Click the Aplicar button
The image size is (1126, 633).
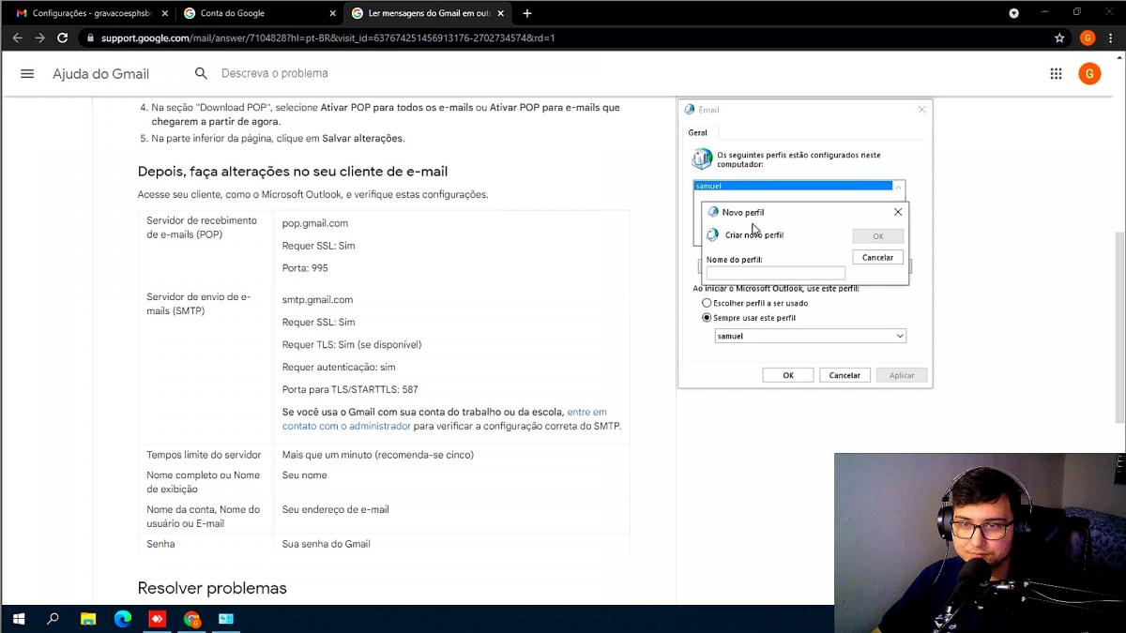pyautogui.click(x=902, y=375)
